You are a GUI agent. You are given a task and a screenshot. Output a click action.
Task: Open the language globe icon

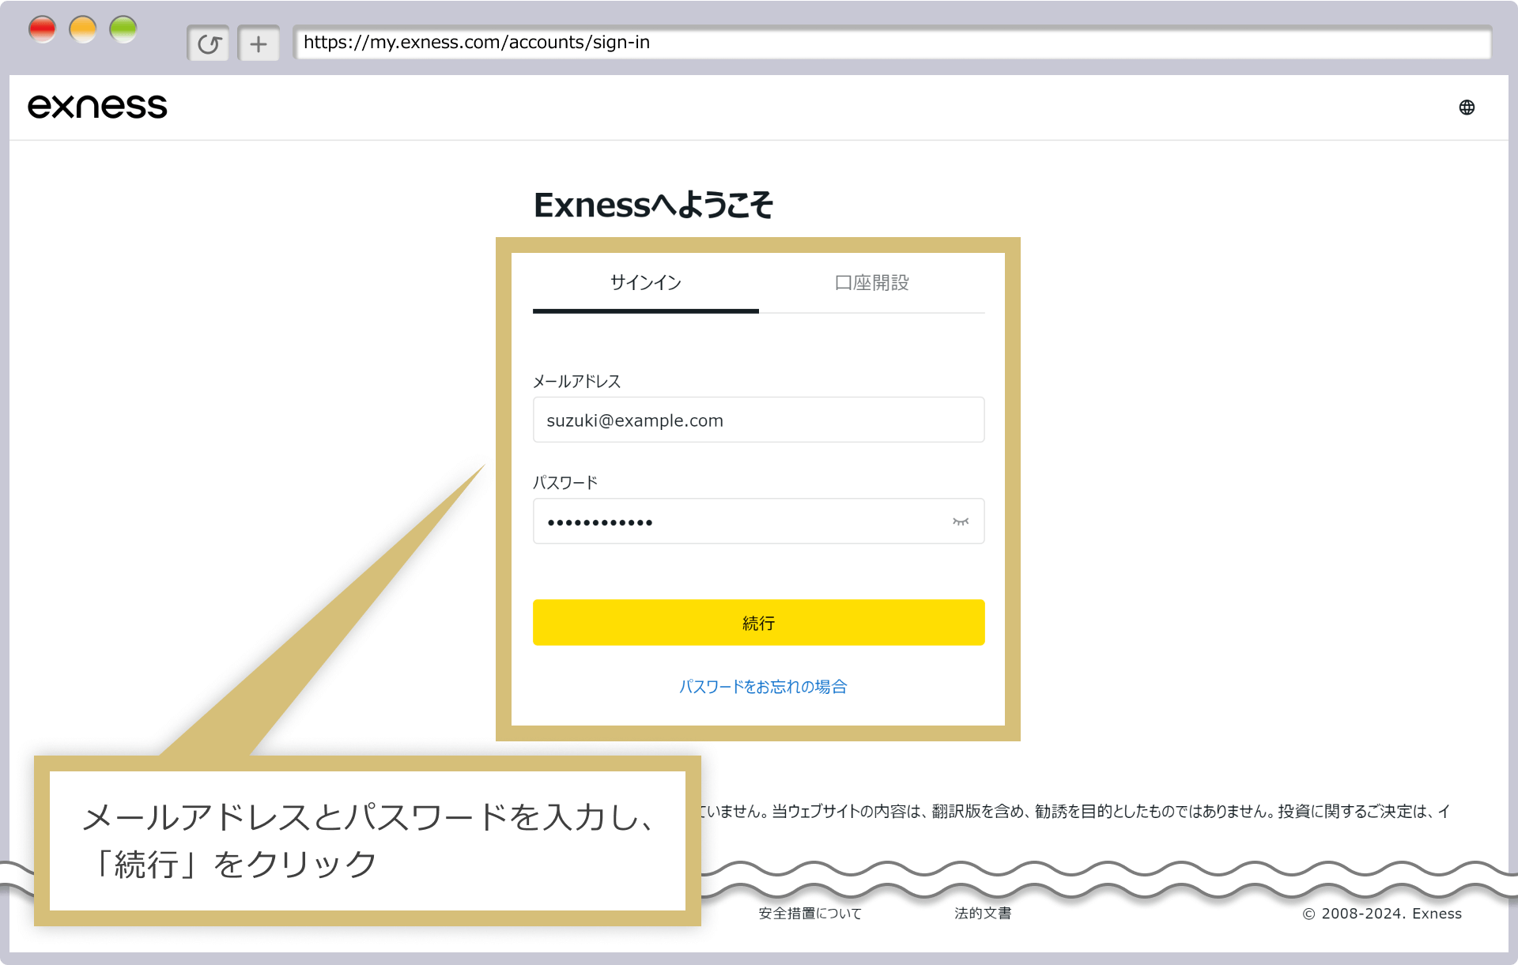pyautogui.click(x=1467, y=107)
